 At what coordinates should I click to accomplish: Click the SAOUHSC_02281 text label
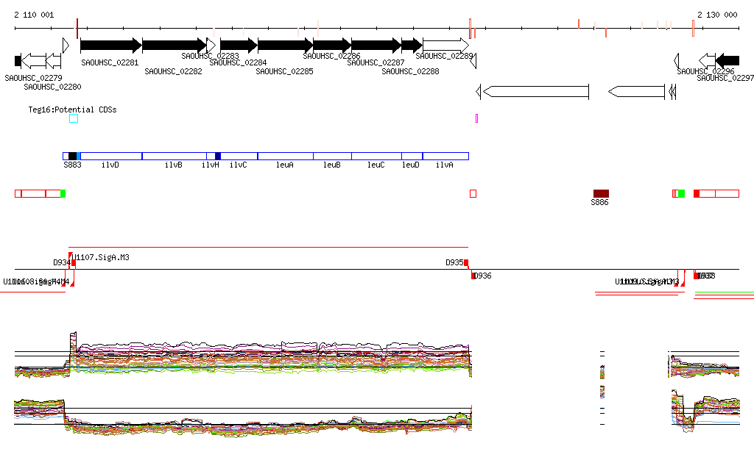tap(110, 62)
